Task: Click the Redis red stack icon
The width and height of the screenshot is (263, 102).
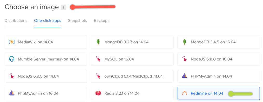Action: click(x=98, y=93)
